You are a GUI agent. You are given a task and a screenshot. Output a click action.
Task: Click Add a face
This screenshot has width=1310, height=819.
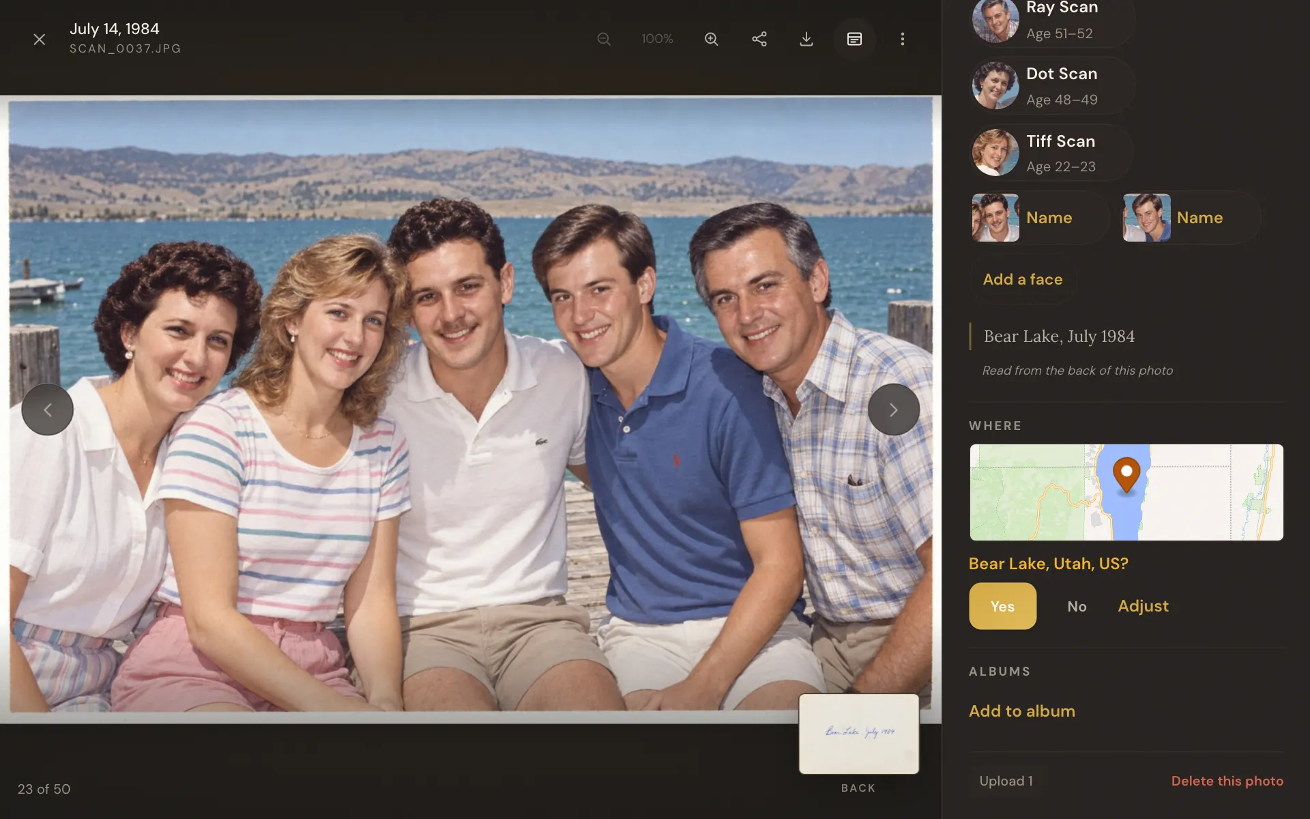1023,279
